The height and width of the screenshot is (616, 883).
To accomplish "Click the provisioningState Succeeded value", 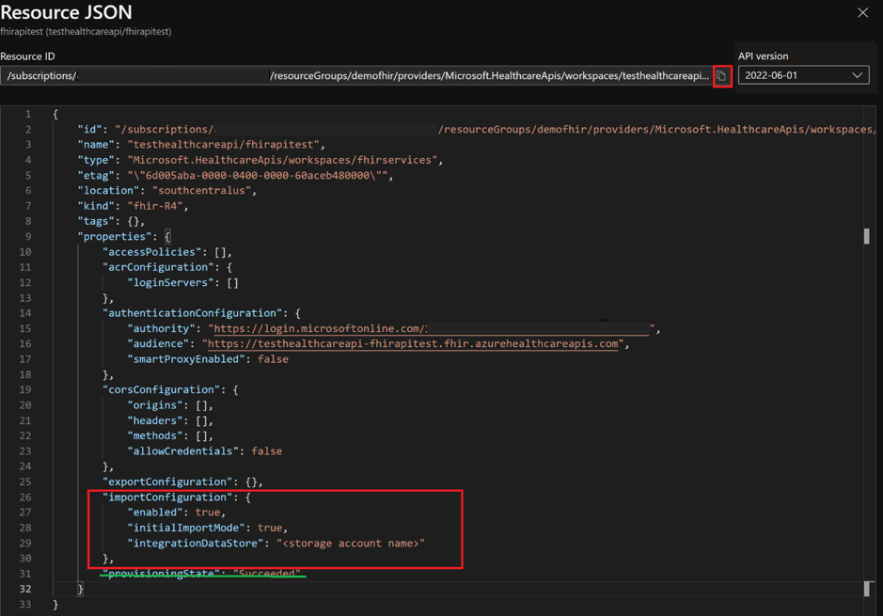I will point(270,573).
